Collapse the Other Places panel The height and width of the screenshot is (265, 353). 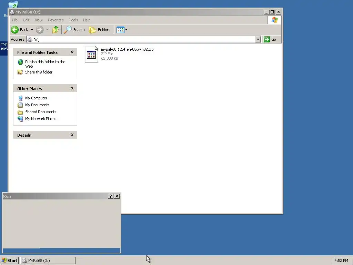tap(72, 88)
